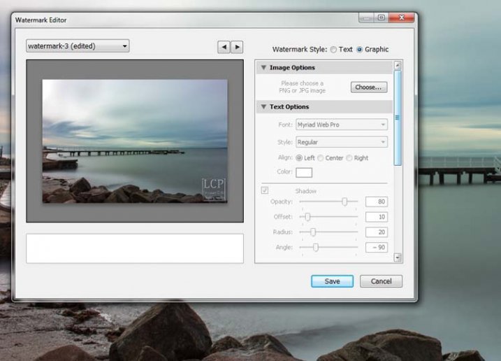Open the watermark-3 preset dropdown

point(78,46)
